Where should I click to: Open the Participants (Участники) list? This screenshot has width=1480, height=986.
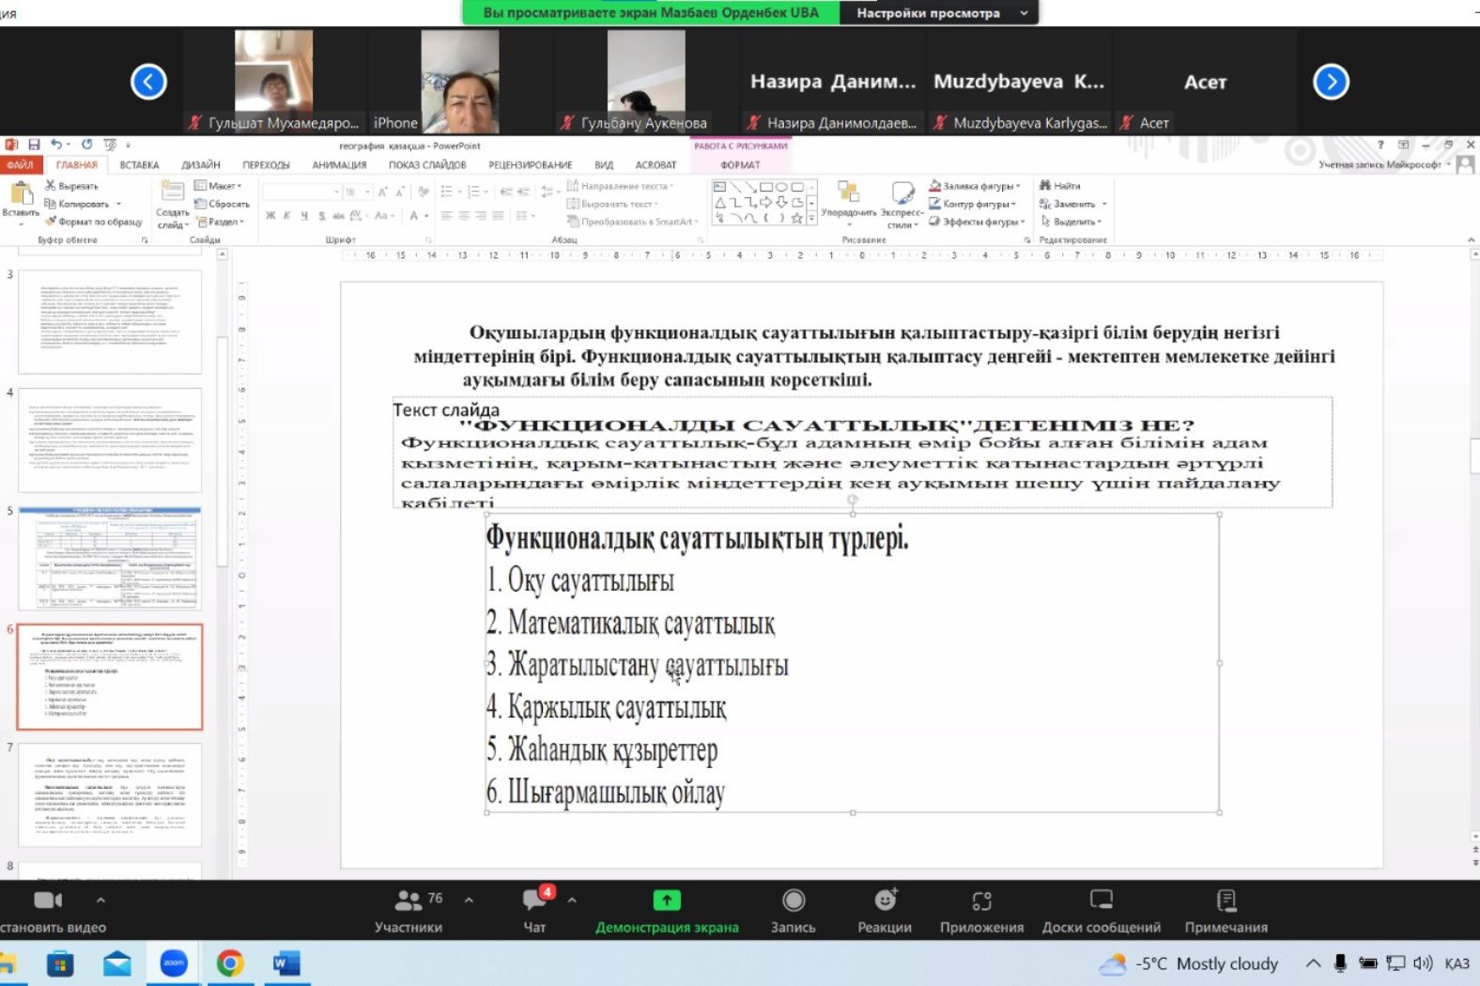(409, 901)
